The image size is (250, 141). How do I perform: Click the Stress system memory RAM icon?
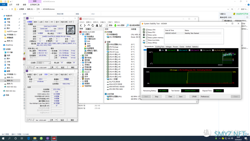(x=144, y=38)
